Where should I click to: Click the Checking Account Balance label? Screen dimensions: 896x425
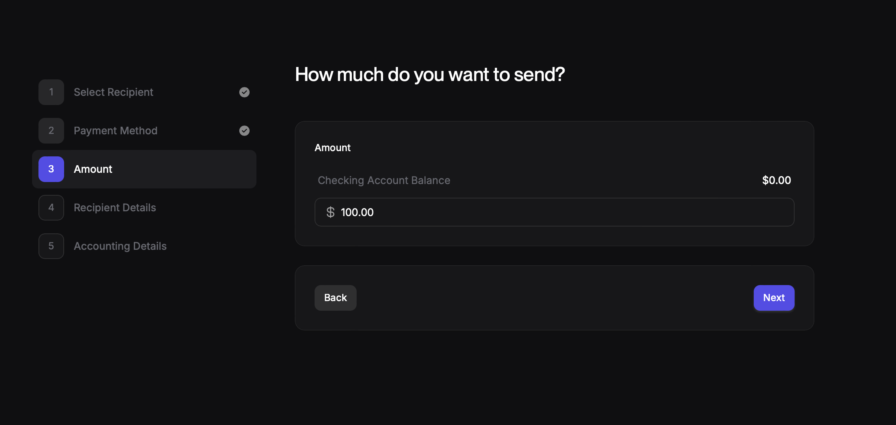pyautogui.click(x=384, y=180)
